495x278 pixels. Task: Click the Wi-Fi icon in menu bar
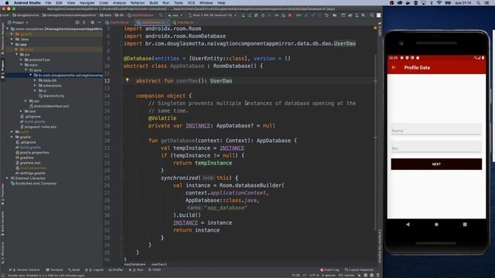[439, 2]
